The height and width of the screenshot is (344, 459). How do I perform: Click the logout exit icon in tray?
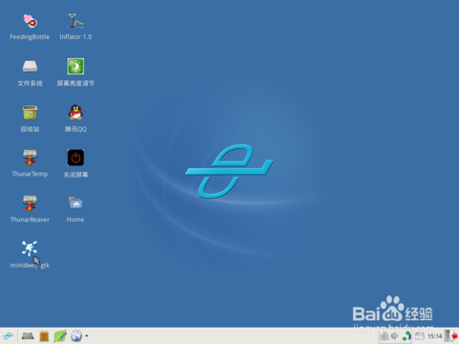tap(450, 335)
